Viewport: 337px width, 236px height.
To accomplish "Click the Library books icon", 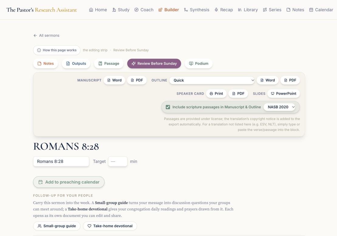I will [x=240, y=10].
